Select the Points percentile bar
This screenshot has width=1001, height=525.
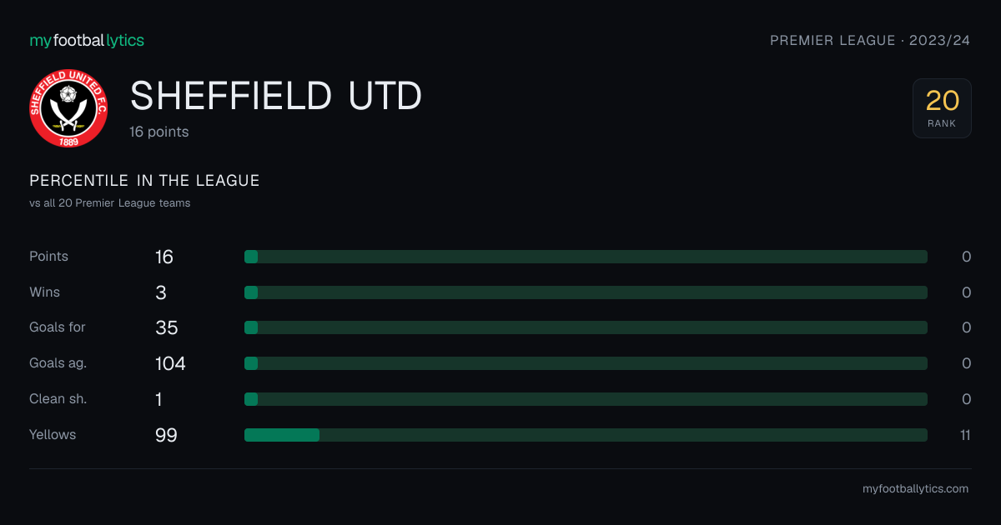586,257
